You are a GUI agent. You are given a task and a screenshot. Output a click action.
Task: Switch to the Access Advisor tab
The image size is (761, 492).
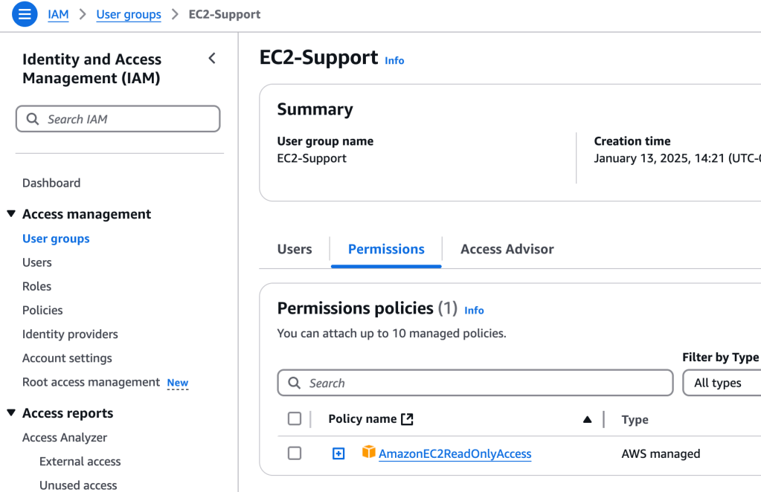click(507, 249)
